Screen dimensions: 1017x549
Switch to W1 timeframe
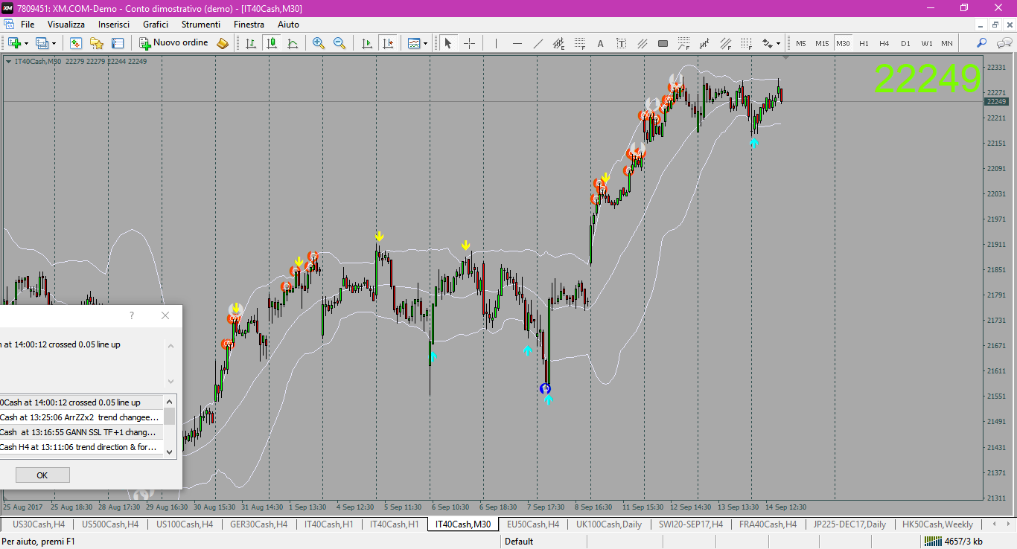(926, 43)
